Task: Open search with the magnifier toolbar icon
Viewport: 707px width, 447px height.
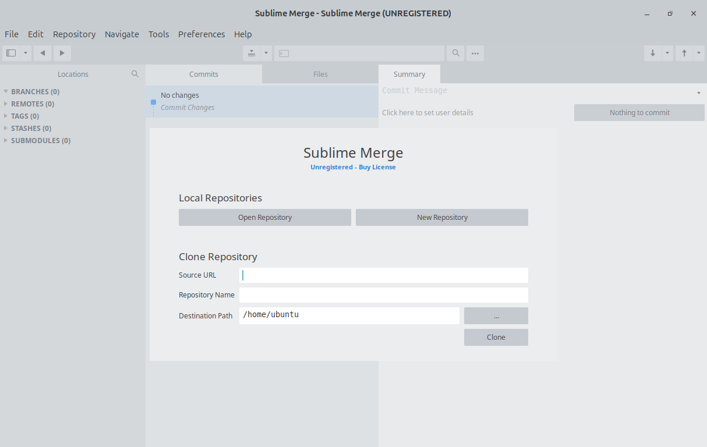Action: (455, 53)
